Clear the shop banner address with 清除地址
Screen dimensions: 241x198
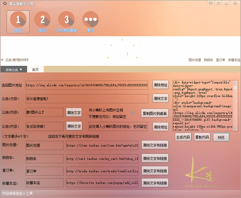click(x=160, y=85)
